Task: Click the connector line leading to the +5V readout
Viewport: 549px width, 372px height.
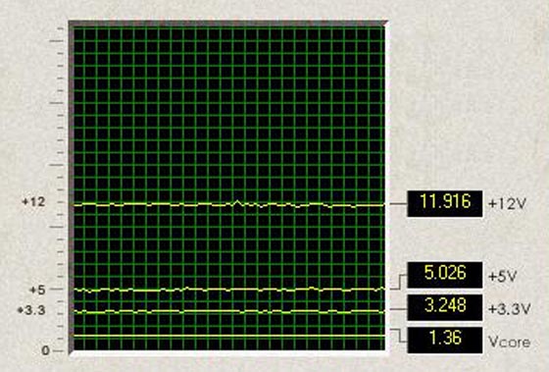Action: click(398, 283)
